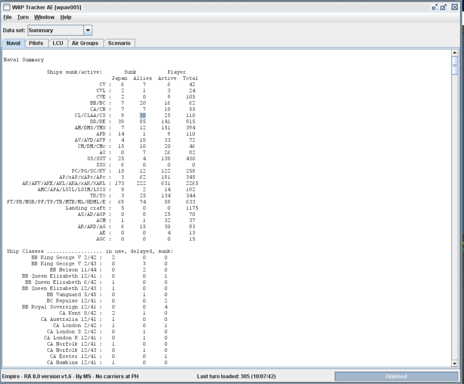Image resolution: width=464 pixels, height=384 pixels.
Task: Open the File menu
Action: tap(7, 17)
